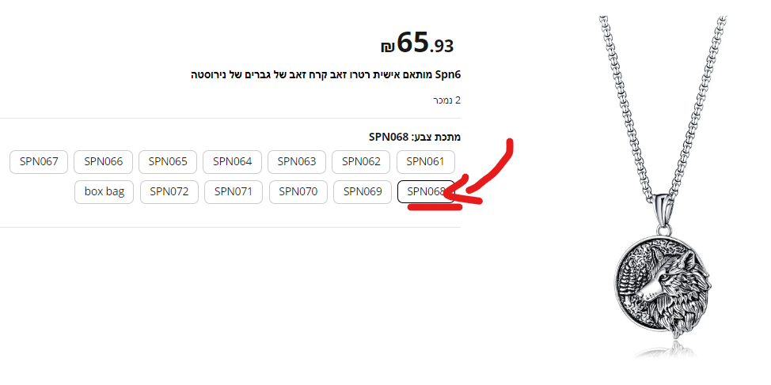
Task: Click the sold count text
Action: [x=446, y=100]
